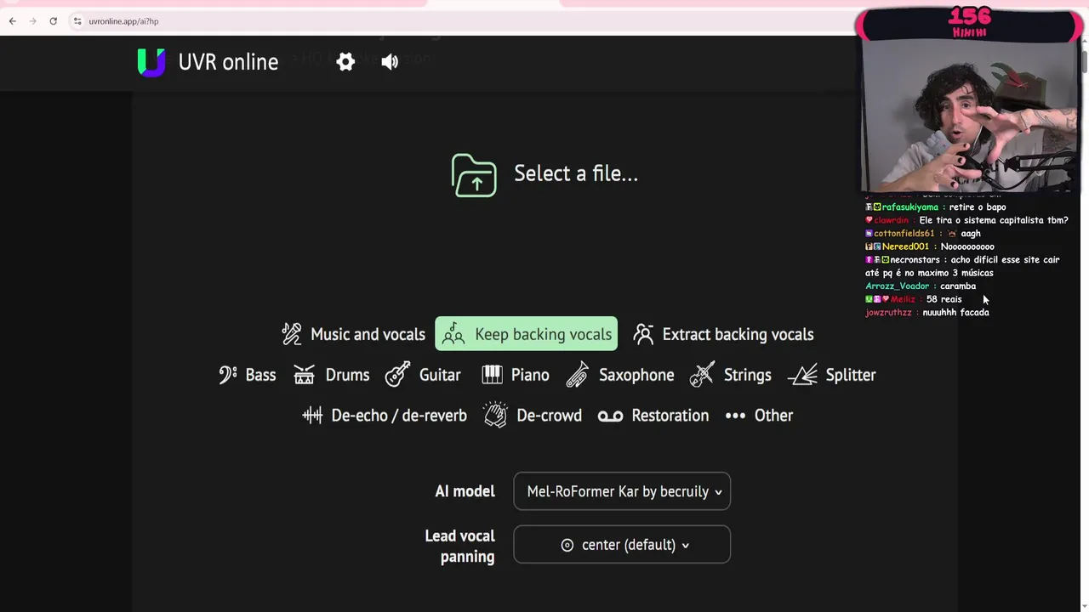Click the bass clef icon
This screenshot has width=1089, height=612.
tap(227, 375)
